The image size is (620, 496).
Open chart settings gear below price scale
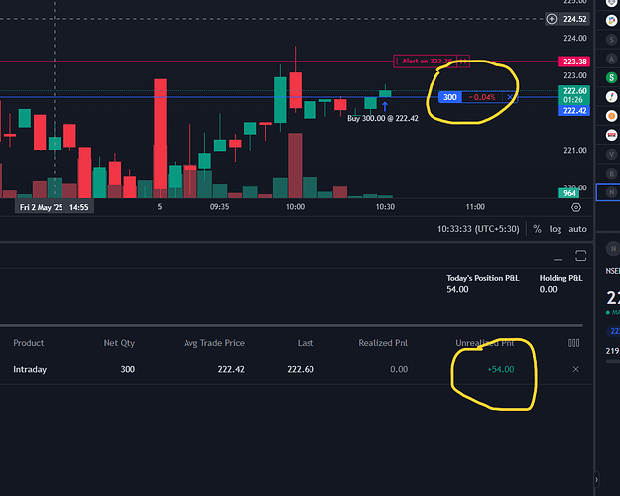[x=576, y=207]
